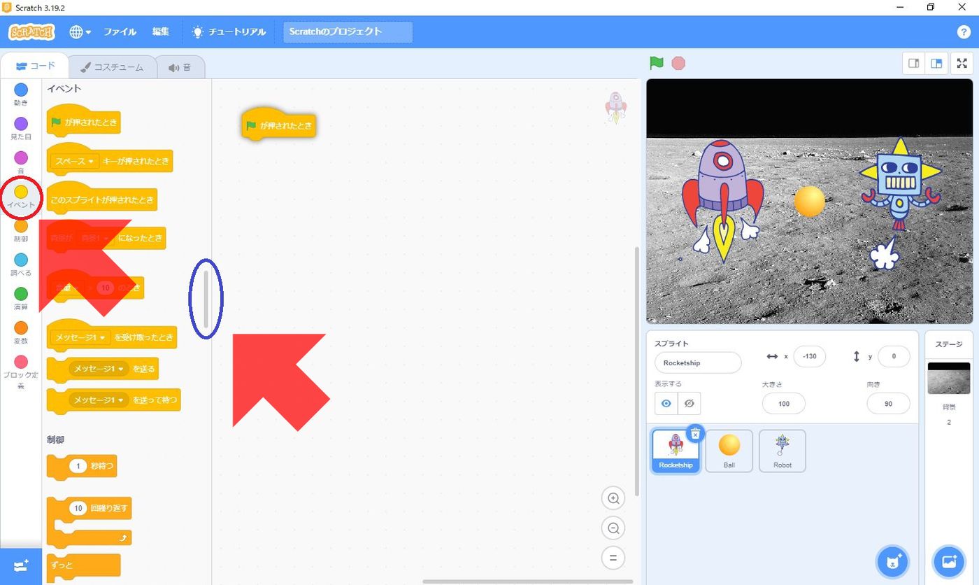Switch to the コード tab
The width and height of the screenshot is (979, 585).
pyautogui.click(x=35, y=66)
